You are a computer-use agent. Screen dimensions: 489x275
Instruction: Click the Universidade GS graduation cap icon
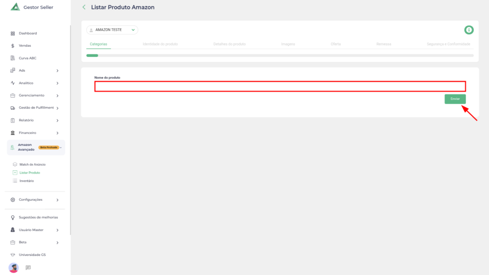pos(13,255)
